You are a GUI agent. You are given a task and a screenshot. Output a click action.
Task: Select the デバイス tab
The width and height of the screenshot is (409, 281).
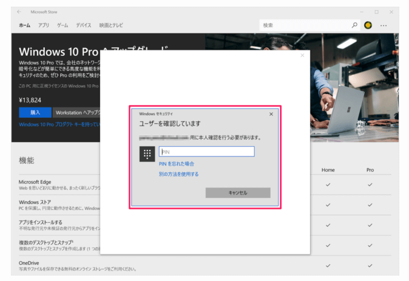click(84, 25)
